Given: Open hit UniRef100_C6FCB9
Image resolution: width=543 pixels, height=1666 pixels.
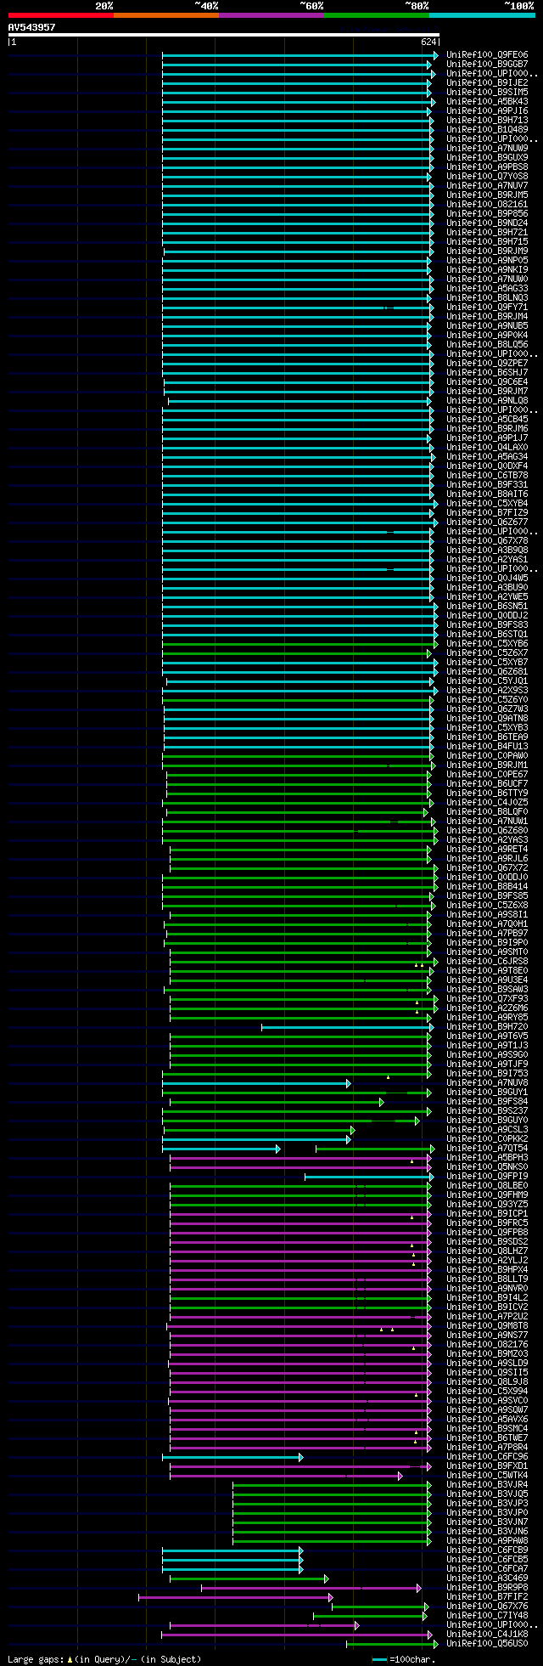Looking at the screenshot, I should point(487,1550).
